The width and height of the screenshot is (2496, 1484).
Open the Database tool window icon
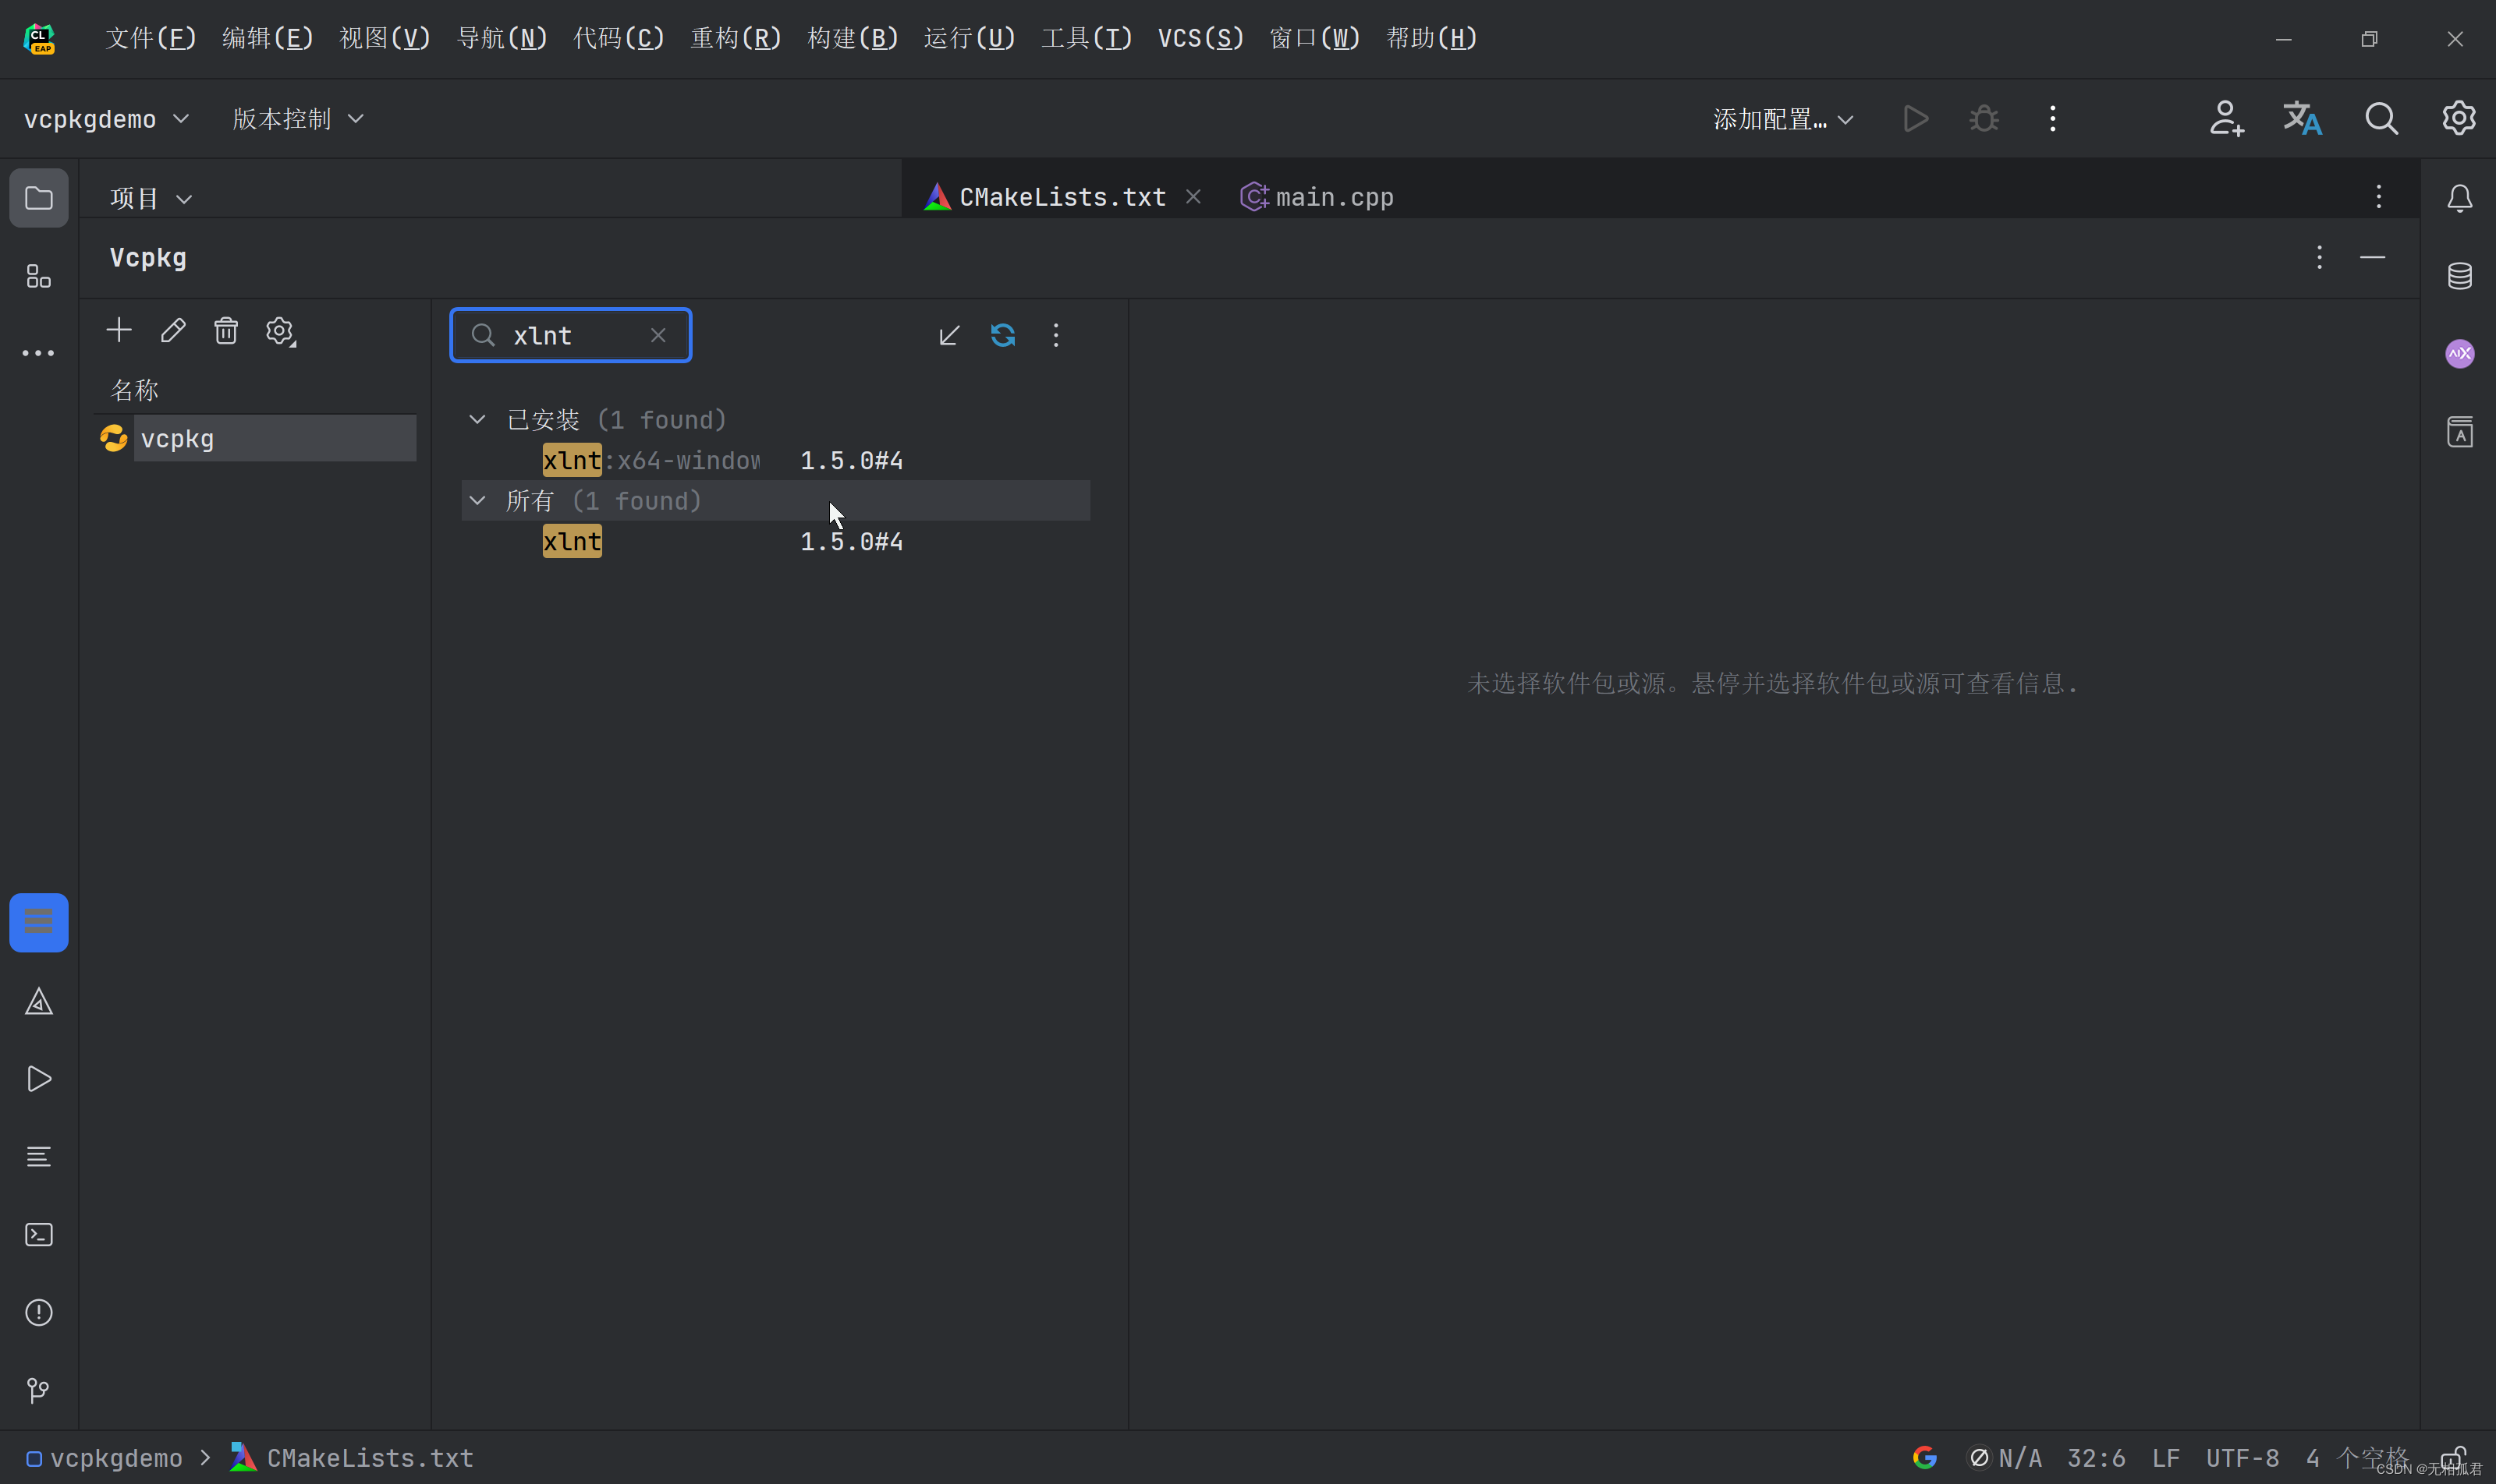[2460, 276]
